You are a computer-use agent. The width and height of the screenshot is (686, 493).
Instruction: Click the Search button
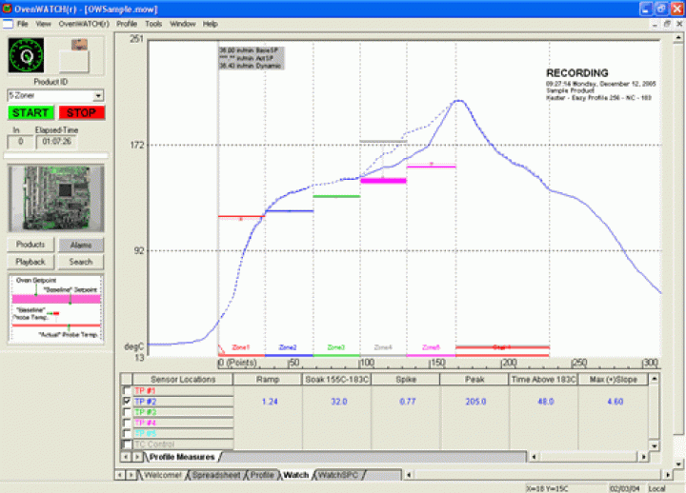(81, 262)
